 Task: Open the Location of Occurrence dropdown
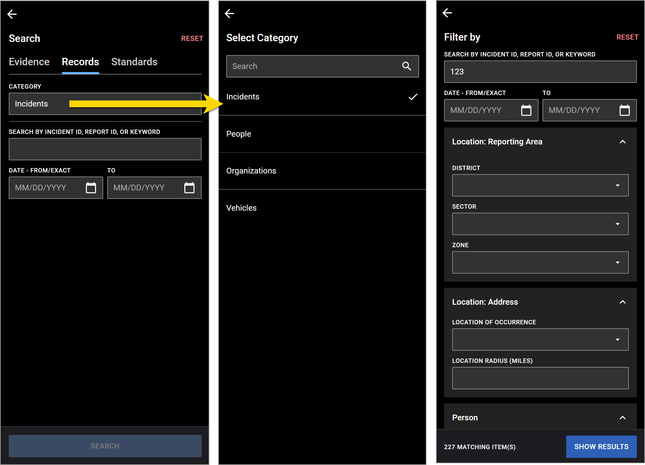(x=540, y=340)
